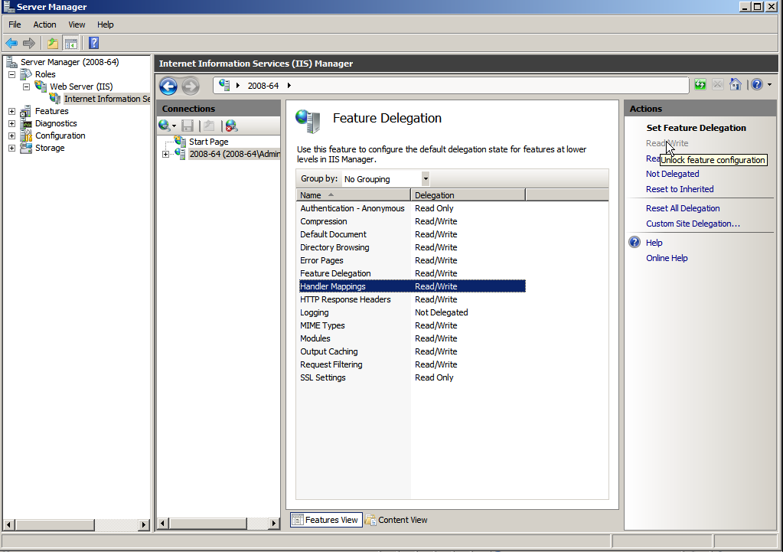The height and width of the screenshot is (552, 783).
Task: Click Reset All Delegation link
Action: [683, 208]
